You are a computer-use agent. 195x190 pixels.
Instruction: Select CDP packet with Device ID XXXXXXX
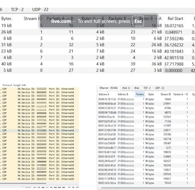40,138
